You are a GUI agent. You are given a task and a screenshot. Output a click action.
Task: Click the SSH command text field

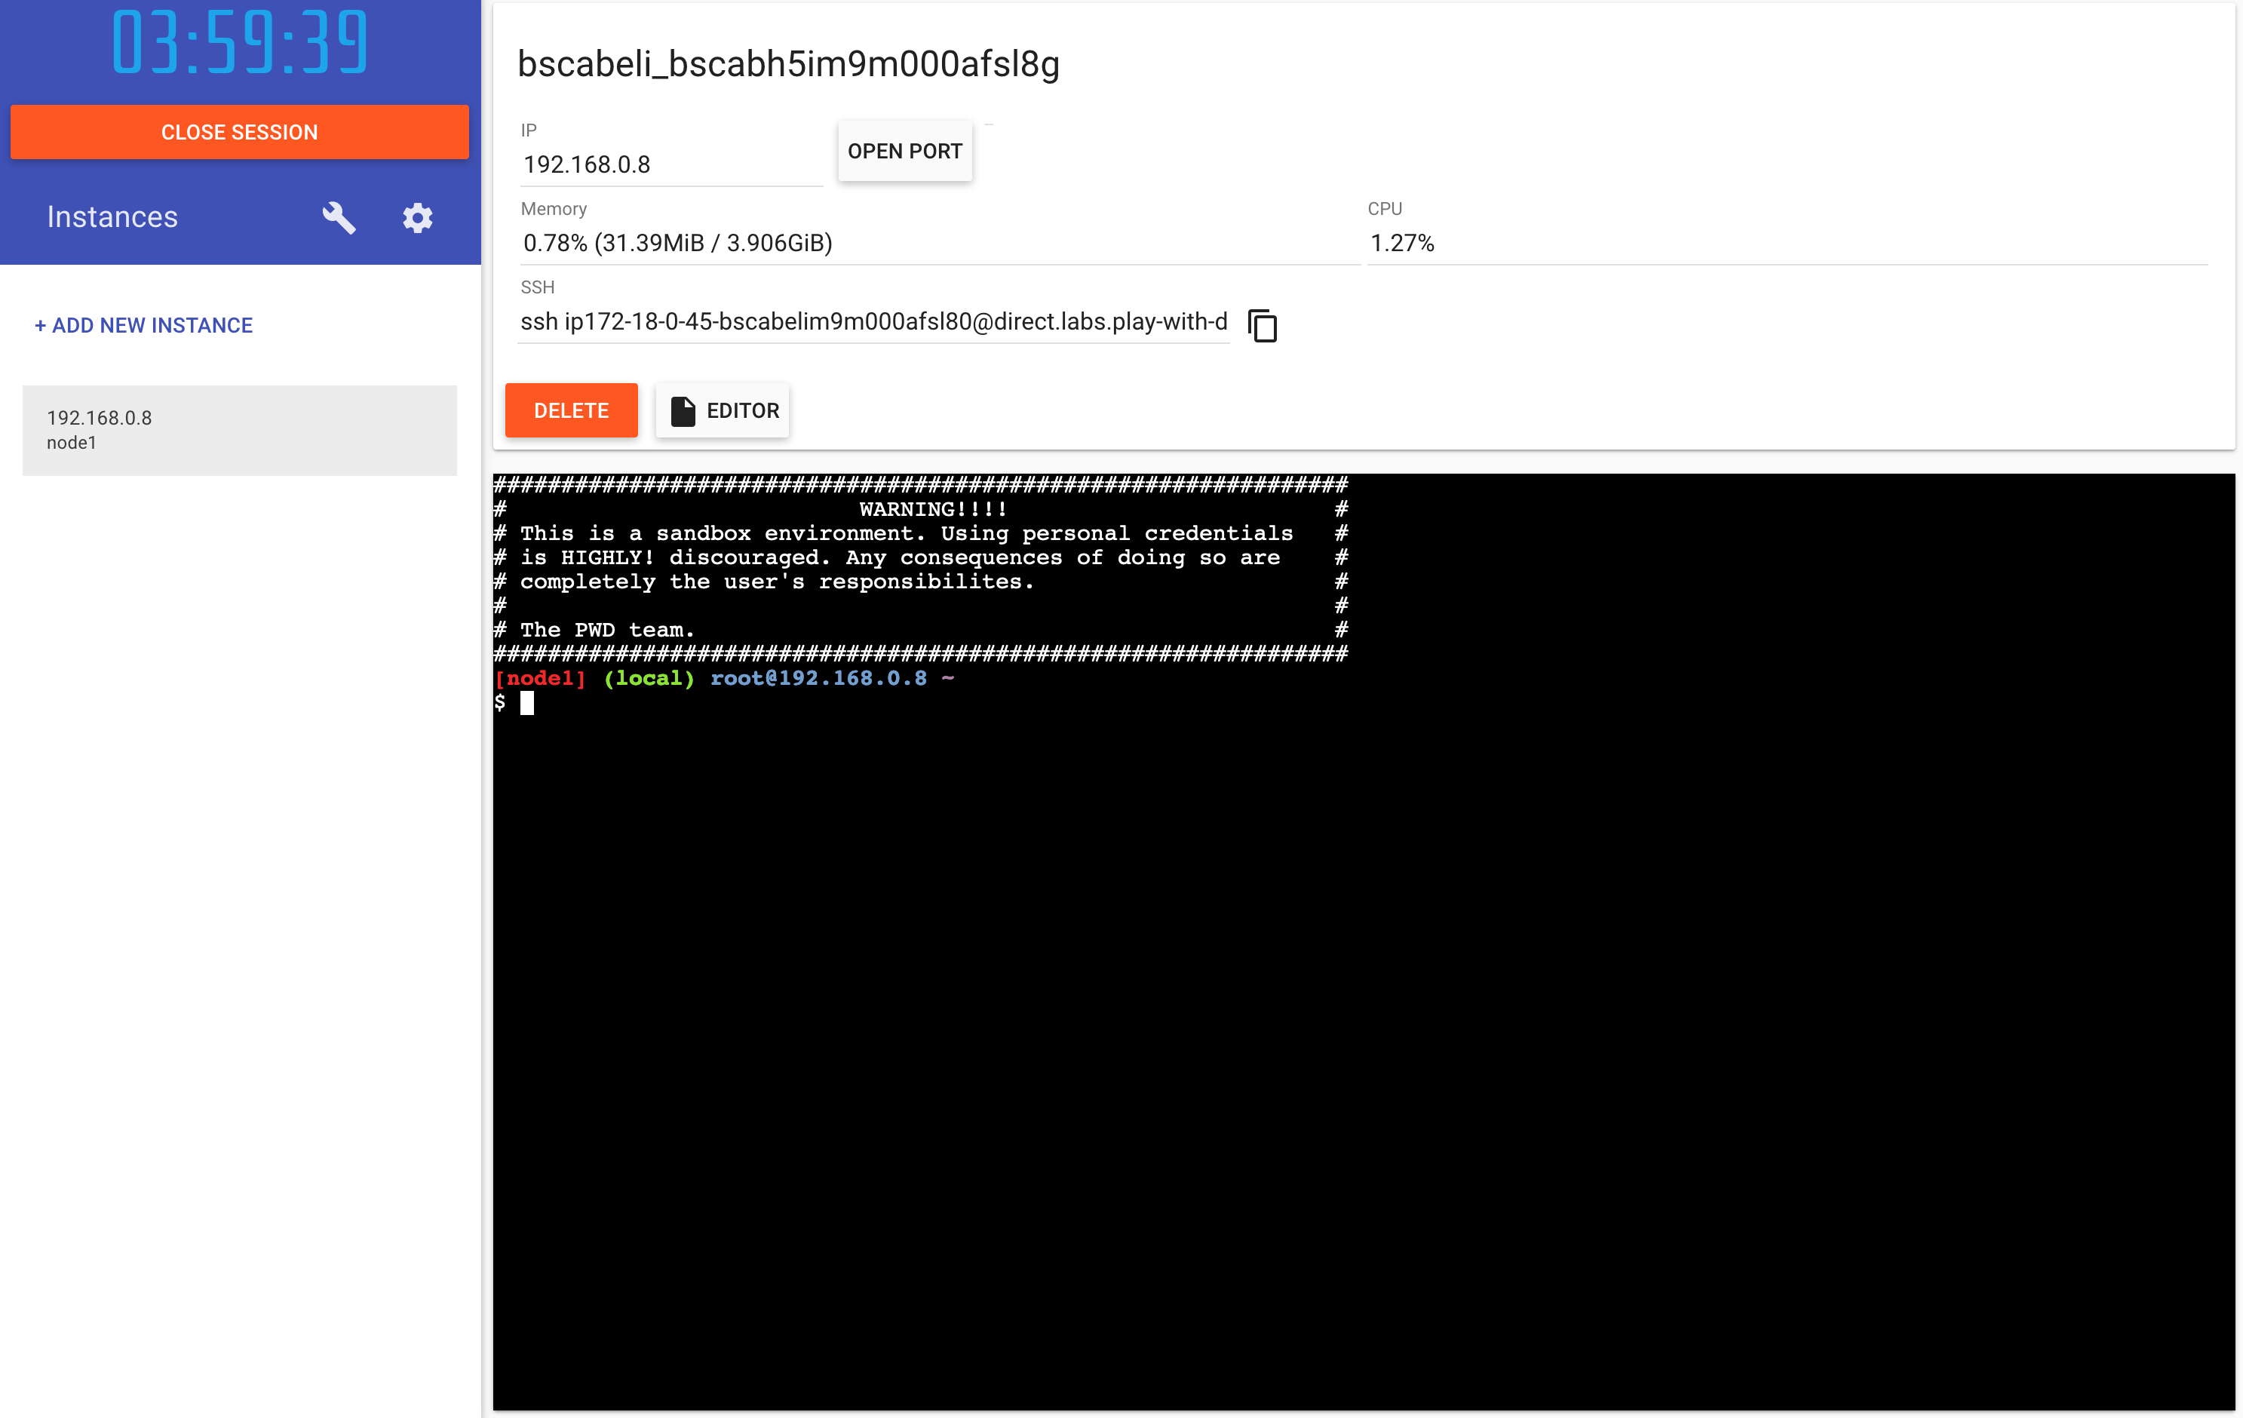(x=873, y=324)
